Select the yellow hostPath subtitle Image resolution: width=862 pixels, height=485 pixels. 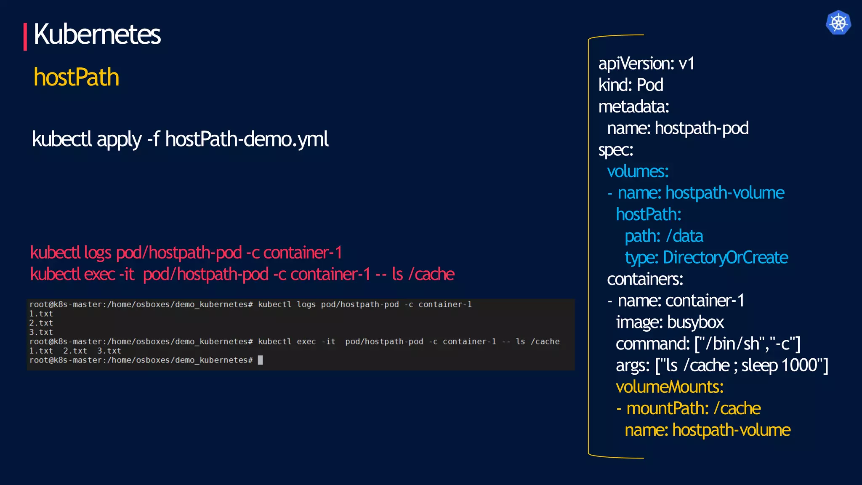(x=76, y=77)
